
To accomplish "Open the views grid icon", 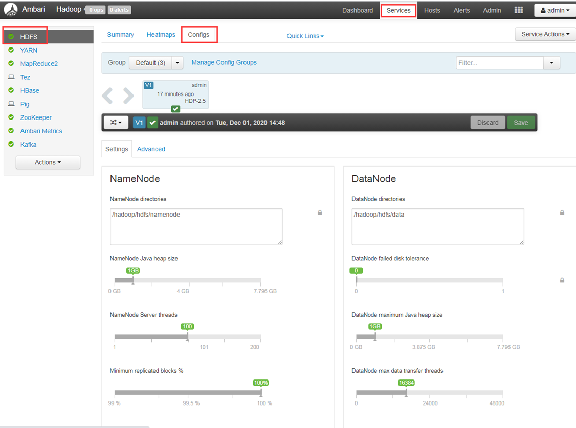I will point(518,10).
